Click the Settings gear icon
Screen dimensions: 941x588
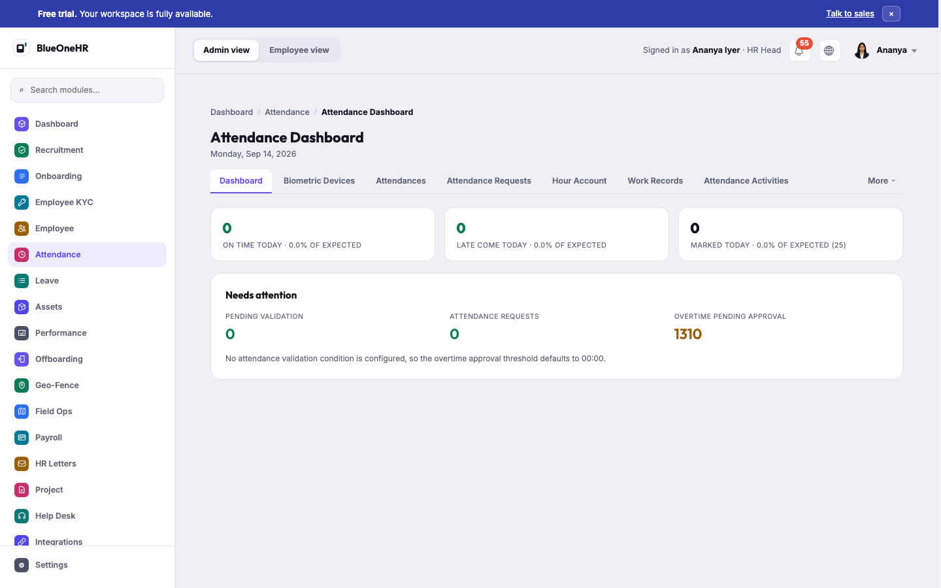click(x=22, y=565)
